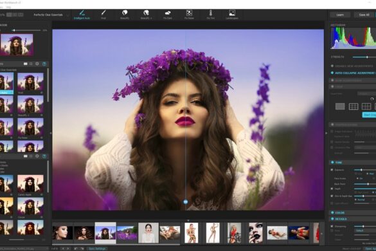Select the Intelligent Auto preset
The width and height of the screenshot is (376, 251).
tap(82, 15)
